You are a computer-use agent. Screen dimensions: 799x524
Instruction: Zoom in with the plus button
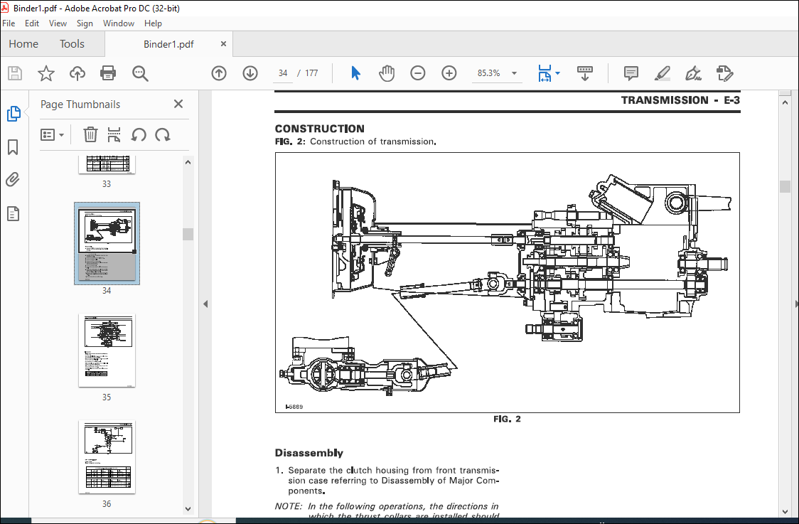coord(449,73)
